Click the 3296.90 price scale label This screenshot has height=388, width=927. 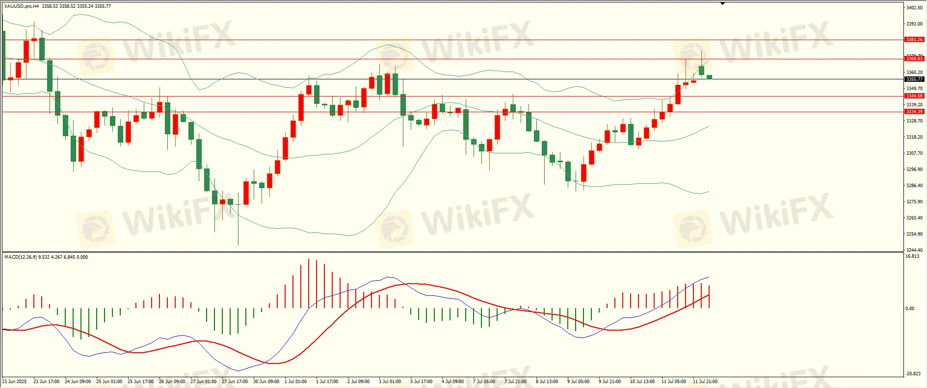[x=914, y=170]
